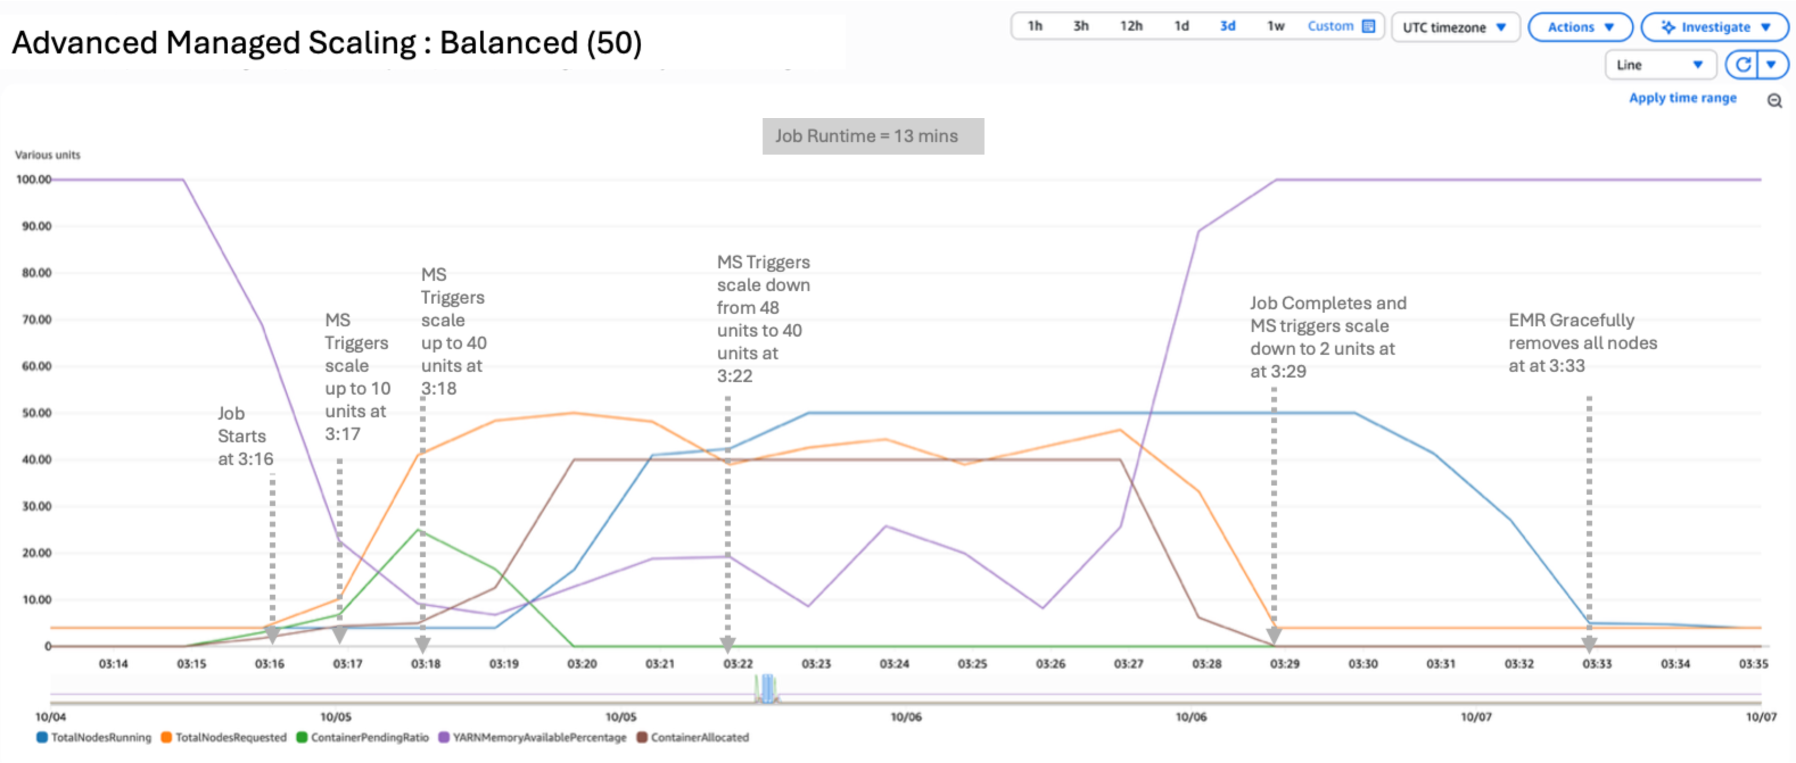
Task: Open the Line chart type dropdown
Action: point(1659,65)
